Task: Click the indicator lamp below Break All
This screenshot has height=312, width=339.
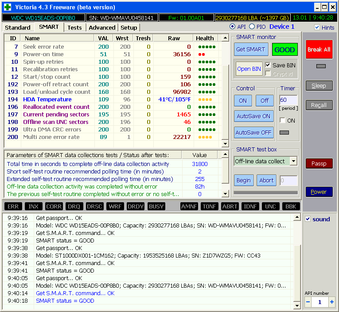Action: coord(321,66)
